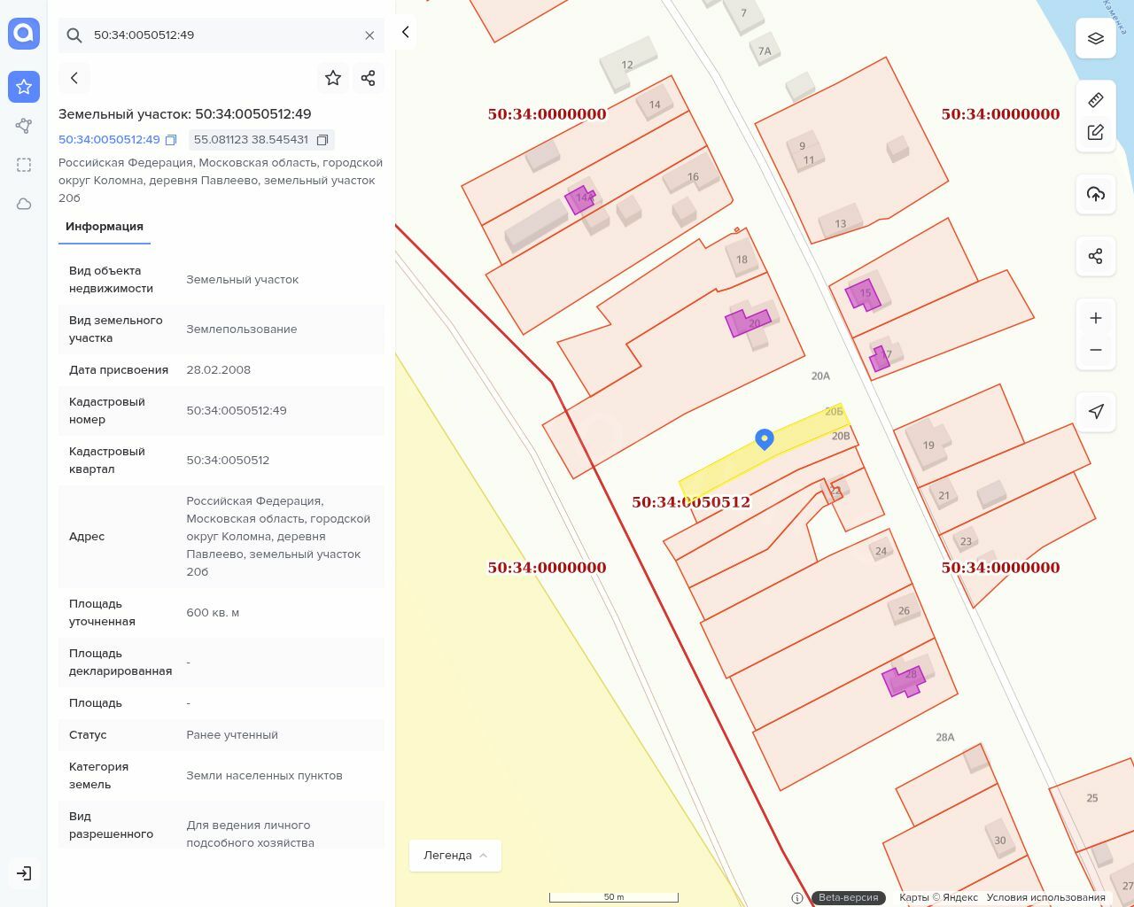The height and width of the screenshot is (907, 1134).
Task: Open the cloud section in sidebar
Action: point(24,204)
